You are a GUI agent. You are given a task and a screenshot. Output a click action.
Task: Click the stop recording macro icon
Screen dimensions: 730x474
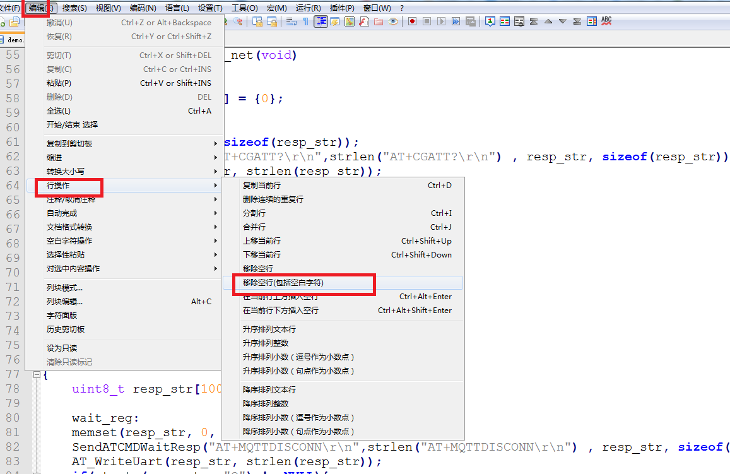coord(427,21)
